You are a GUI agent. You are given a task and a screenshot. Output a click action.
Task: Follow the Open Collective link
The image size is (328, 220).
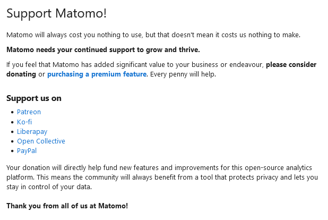pos(41,141)
